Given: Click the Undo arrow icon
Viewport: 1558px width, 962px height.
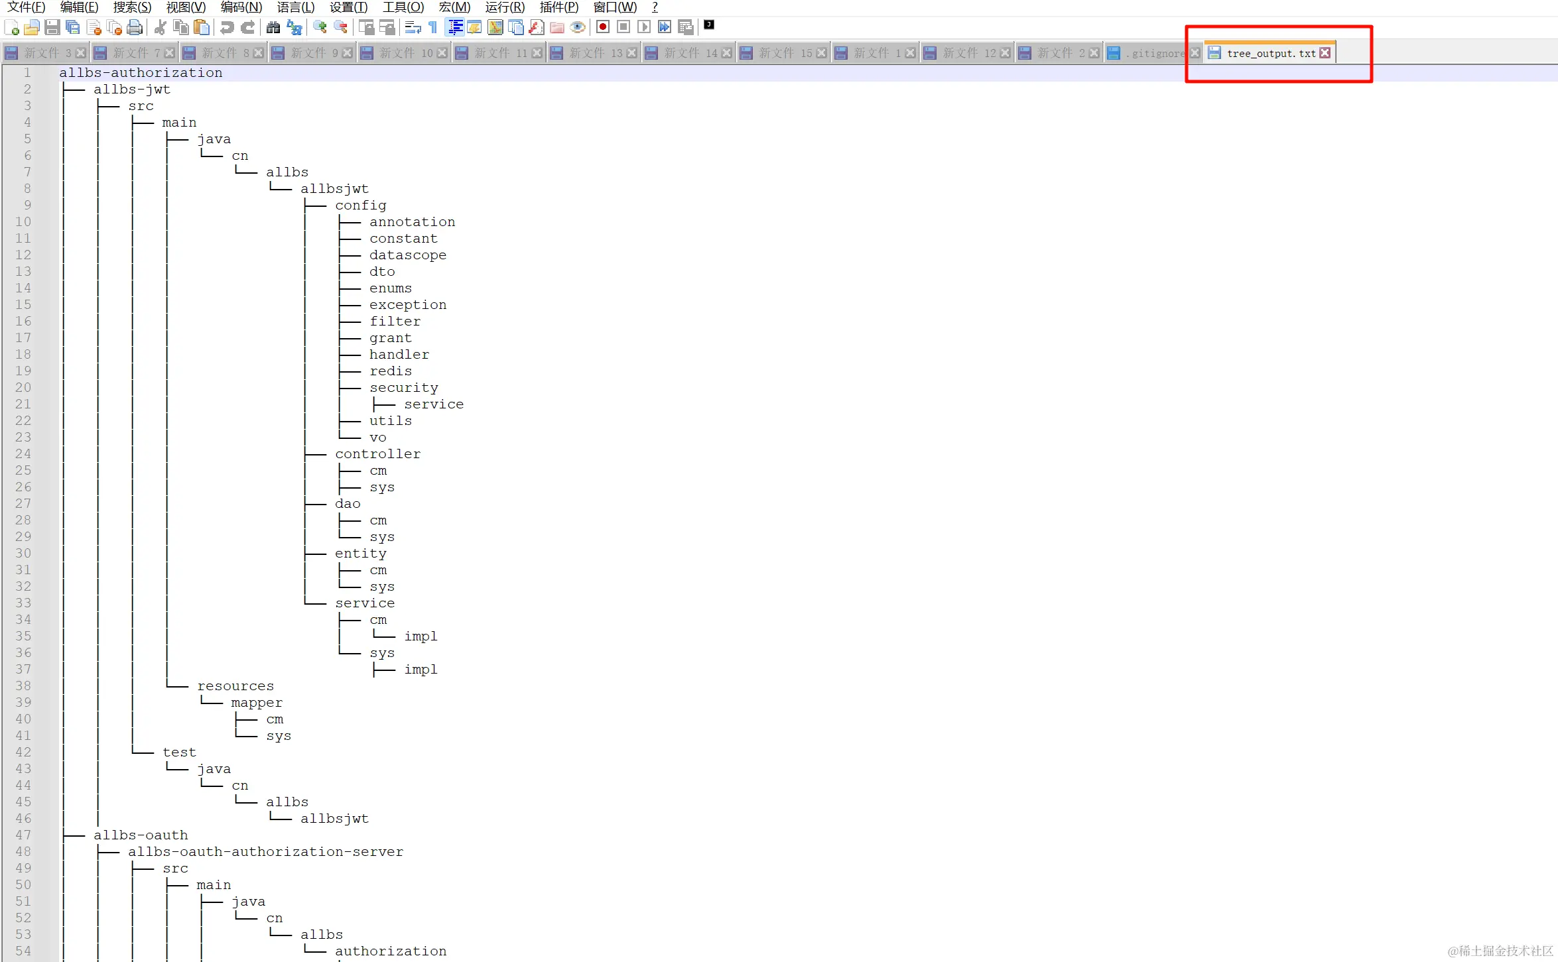Looking at the screenshot, I should tap(227, 27).
